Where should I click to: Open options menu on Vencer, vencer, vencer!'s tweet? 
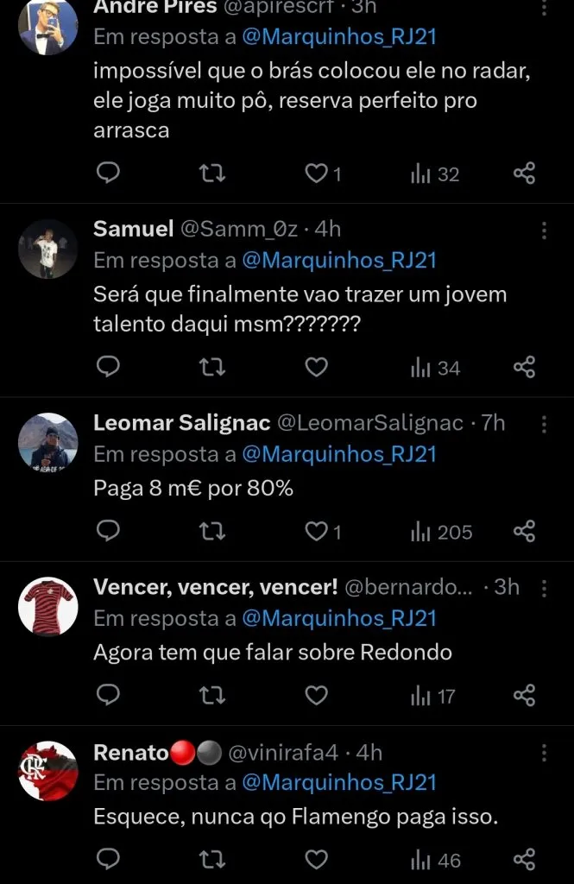point(544,589)
